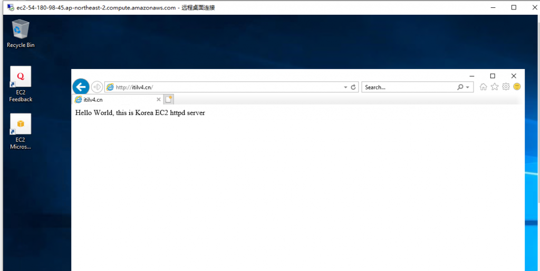540x271 pixels.
Task: Open the Tools gear menu
Action: pos(506,87)
